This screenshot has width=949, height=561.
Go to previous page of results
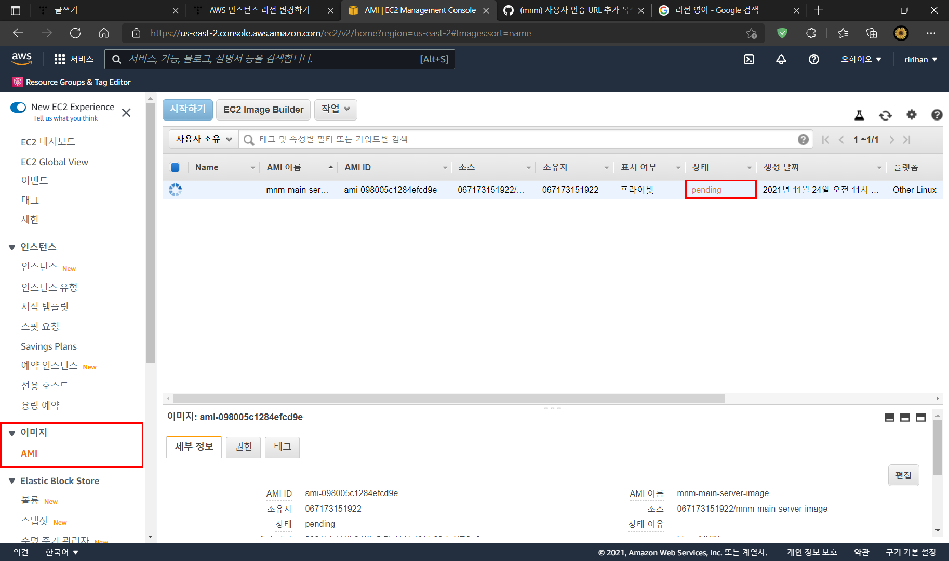[841, 139]
